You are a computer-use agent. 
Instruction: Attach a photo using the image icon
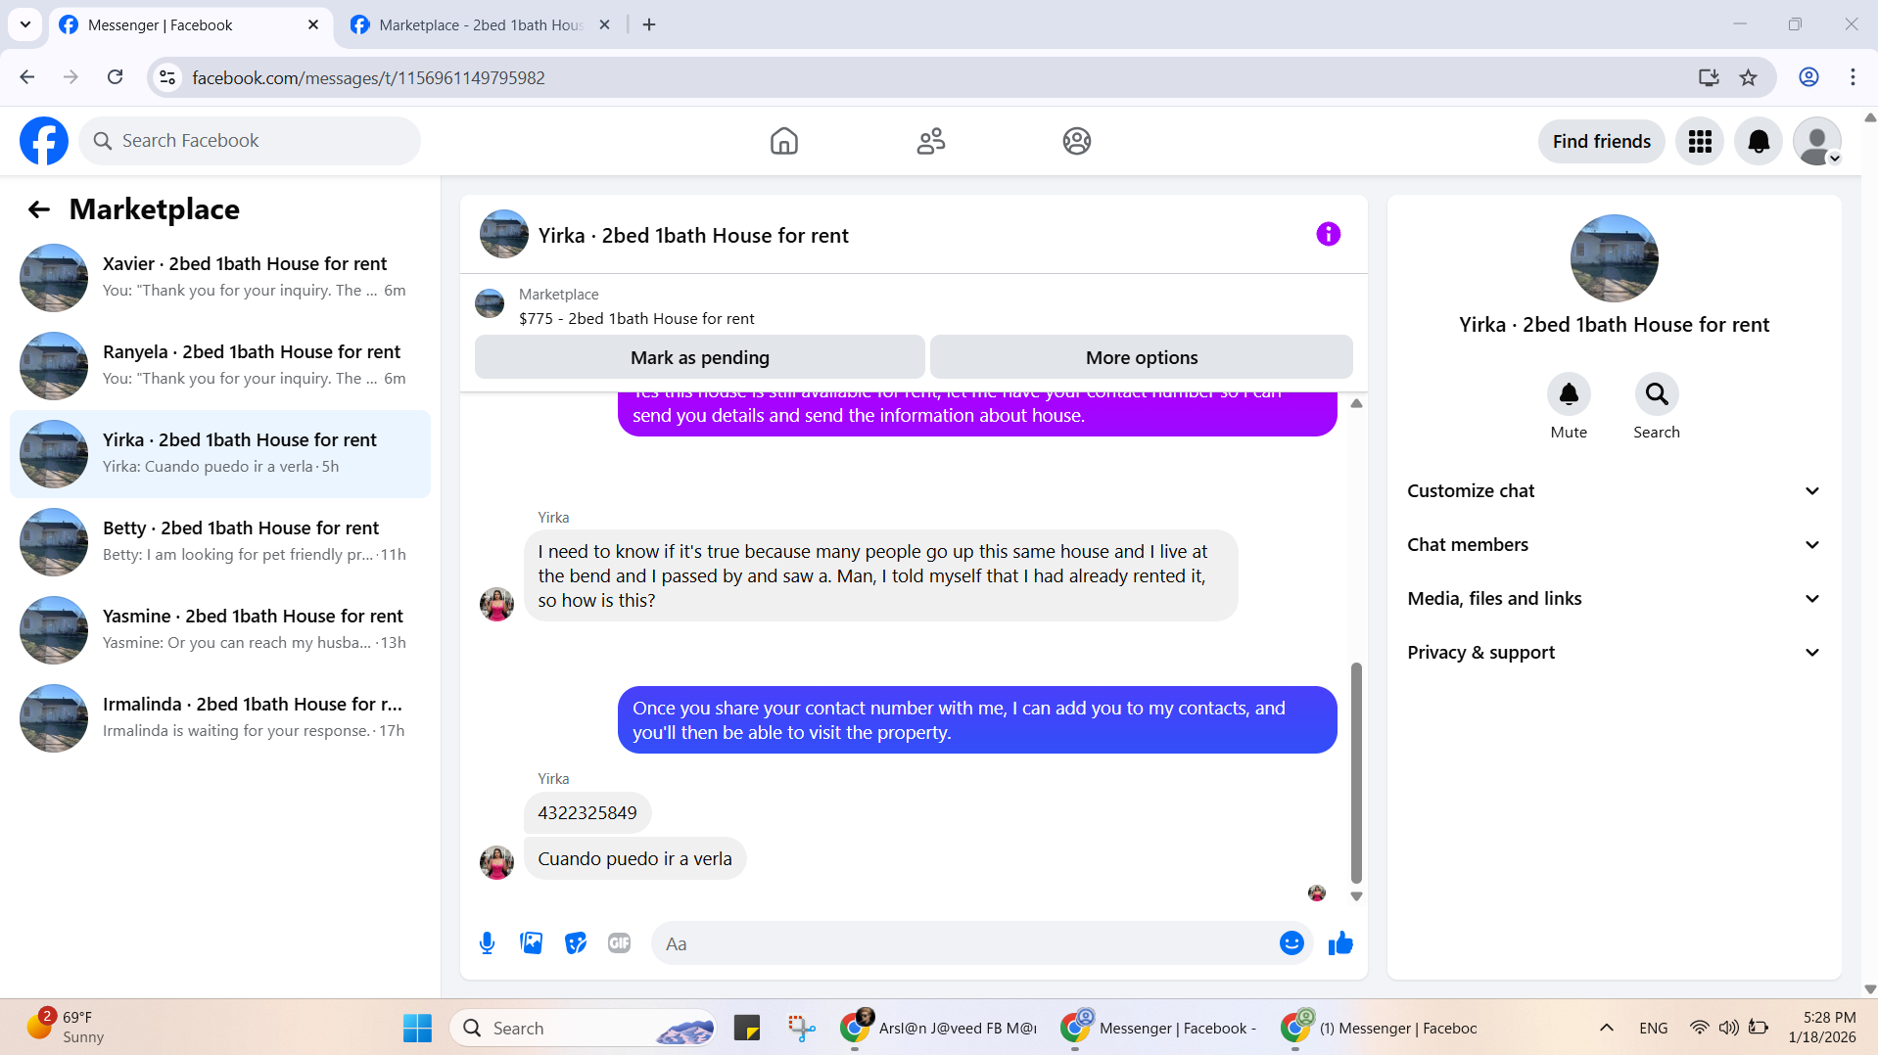pos(531,943)
